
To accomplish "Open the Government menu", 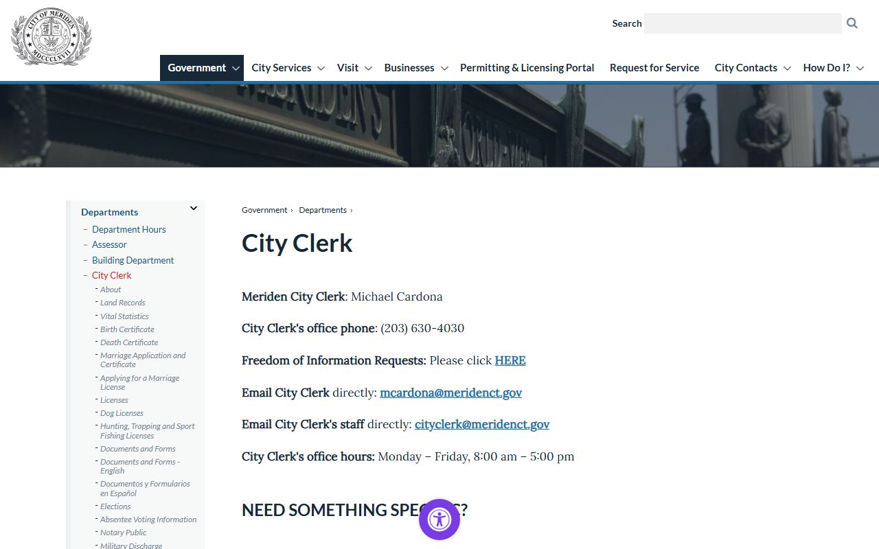I will [197, 67].
